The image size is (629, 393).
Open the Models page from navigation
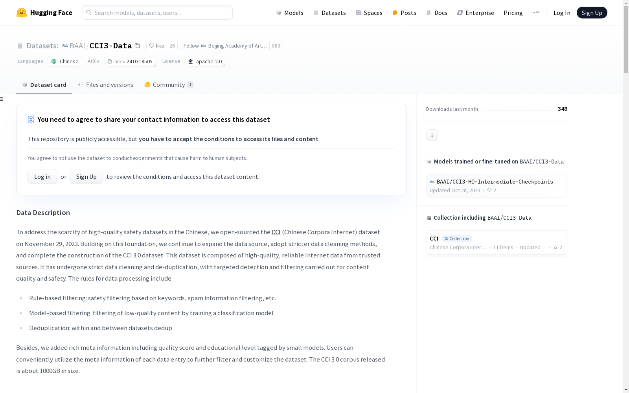(x=290, y=13)
